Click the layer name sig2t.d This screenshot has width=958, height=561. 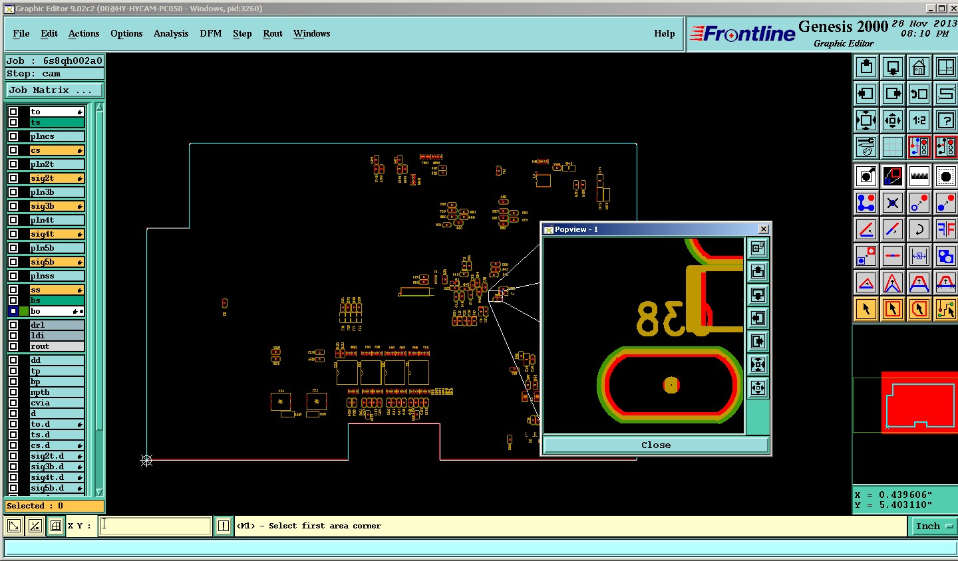coord(57,456)
